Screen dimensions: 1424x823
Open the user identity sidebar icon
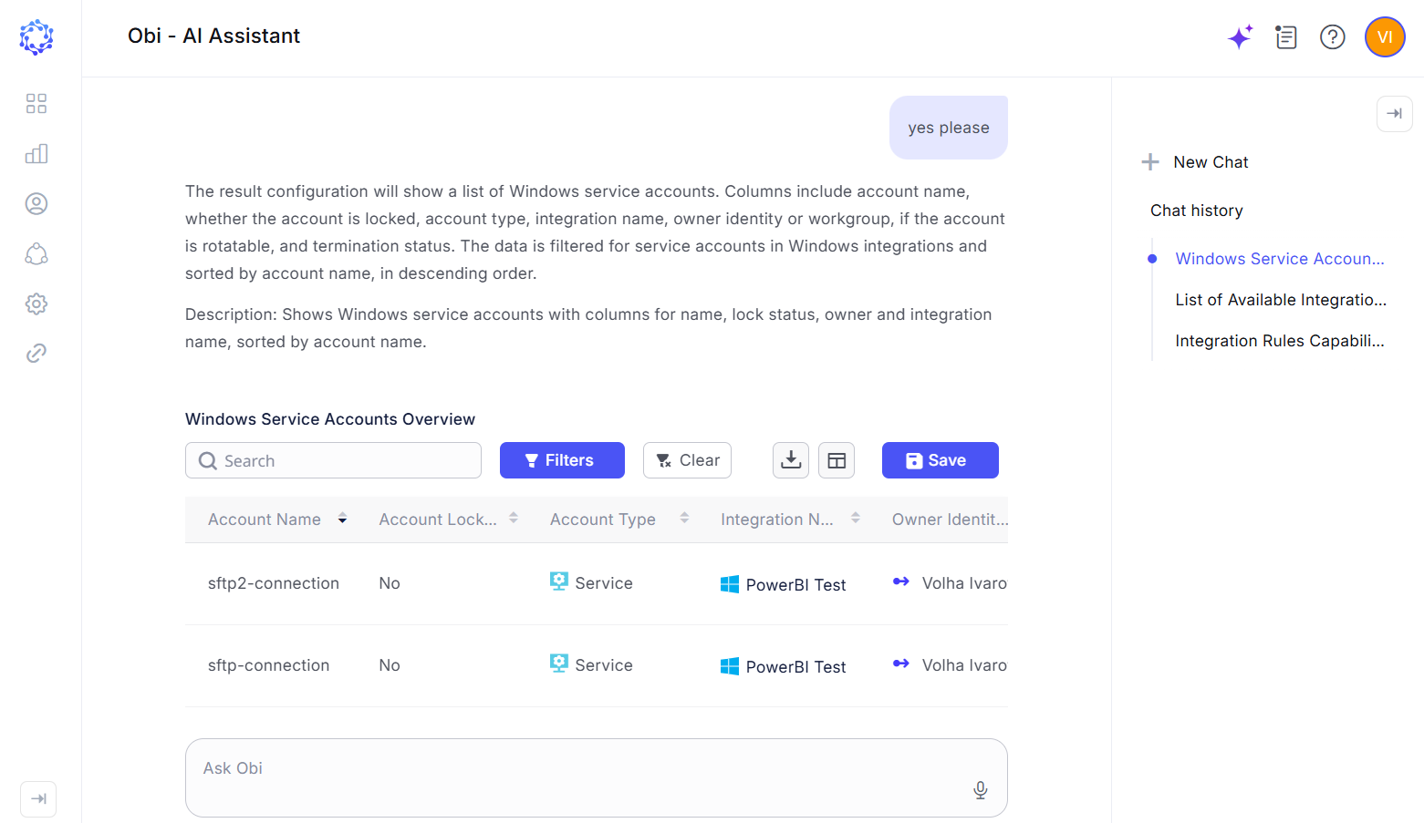point(36,203)
